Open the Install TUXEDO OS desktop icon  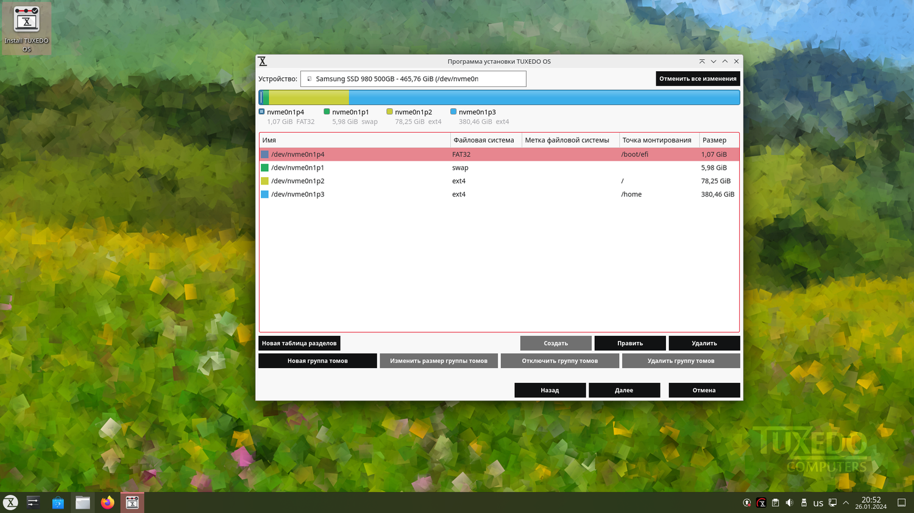(26, 29)
